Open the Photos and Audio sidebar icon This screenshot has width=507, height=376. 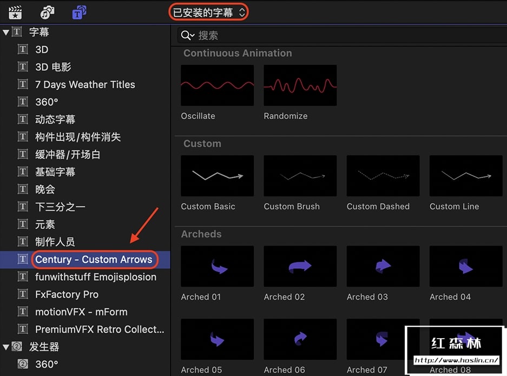point(47,12)
